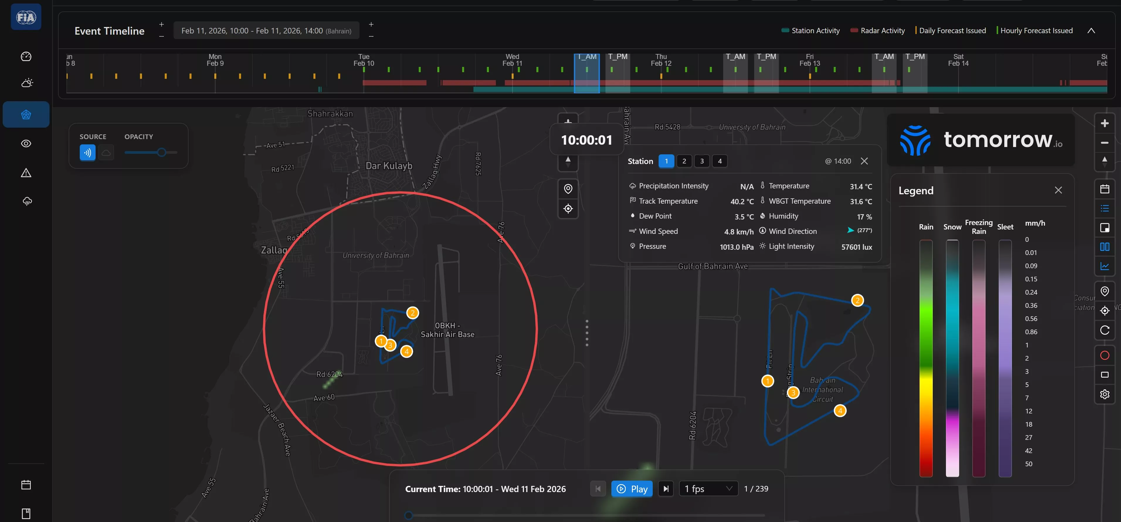Open the dashboard gauge page in sidebar
Screen dimensions: 1121x522
26,56
